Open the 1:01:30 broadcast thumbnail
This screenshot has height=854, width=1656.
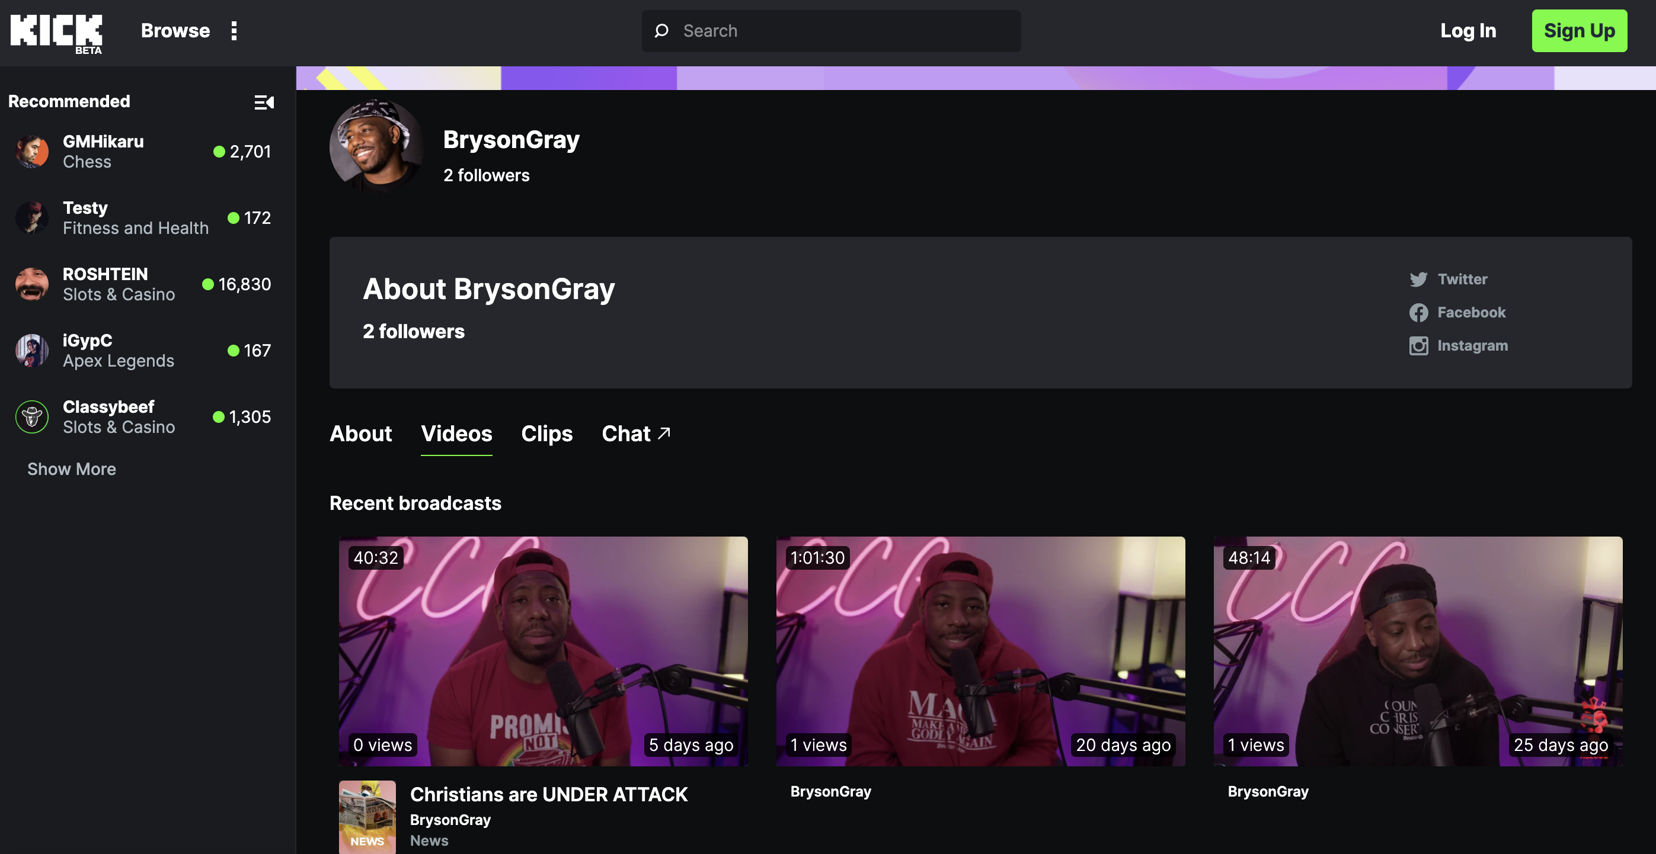pos(980,650)
